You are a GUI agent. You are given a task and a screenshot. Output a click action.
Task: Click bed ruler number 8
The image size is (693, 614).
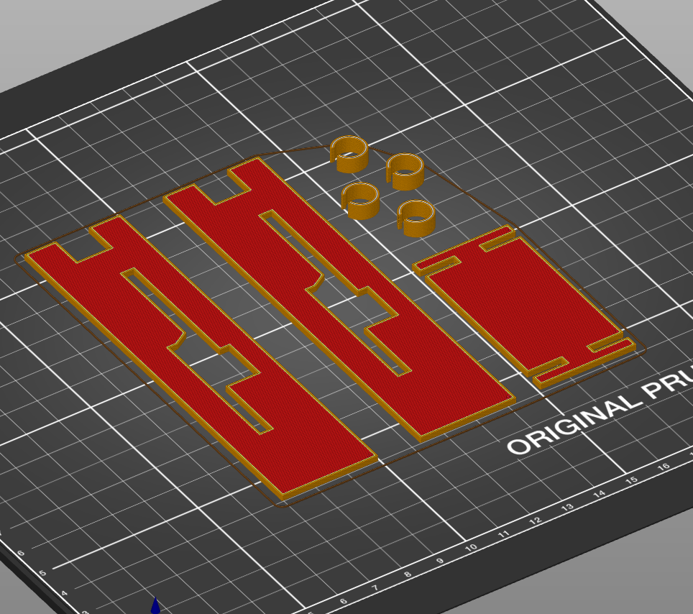[x=408, y=575]
